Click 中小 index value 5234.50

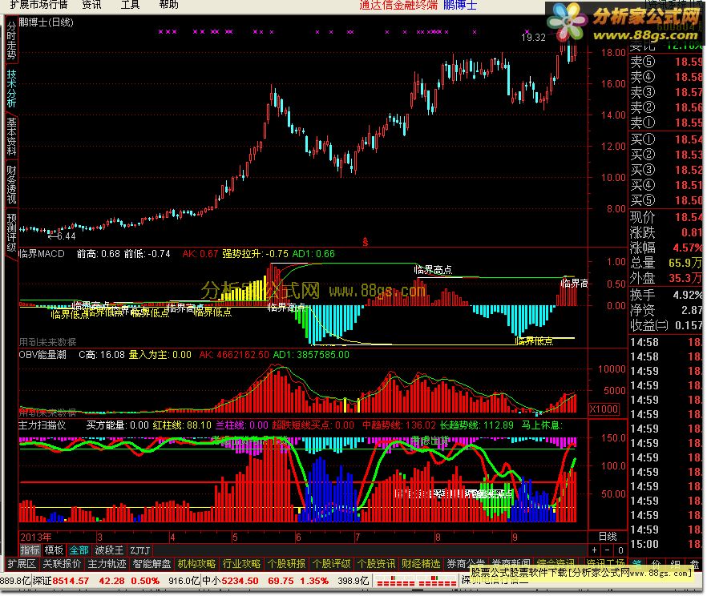click(x=240, y=581)
